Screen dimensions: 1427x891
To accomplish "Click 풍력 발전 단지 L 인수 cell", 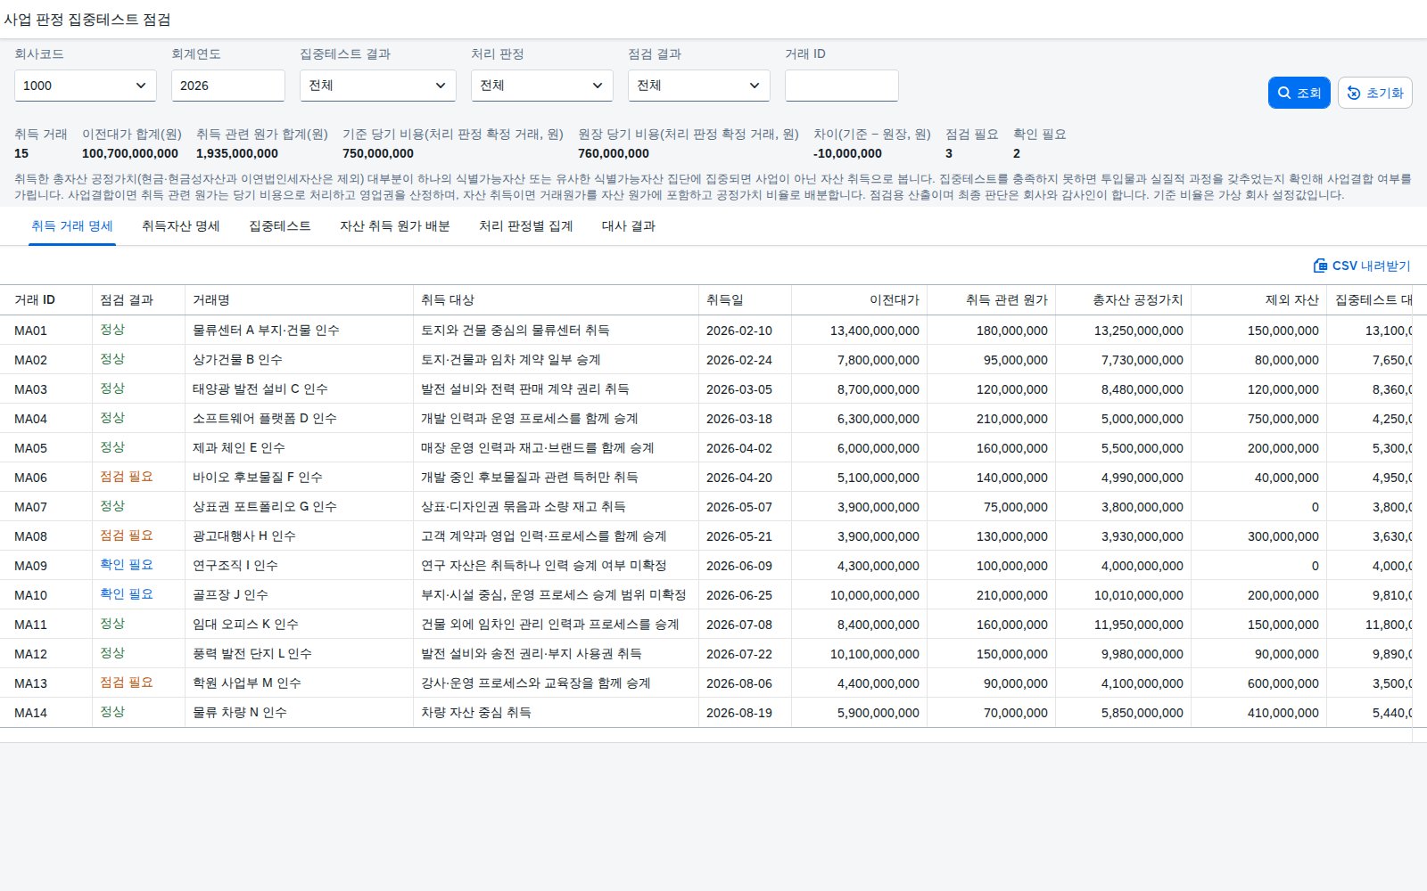I will click(x=300, y=653).
